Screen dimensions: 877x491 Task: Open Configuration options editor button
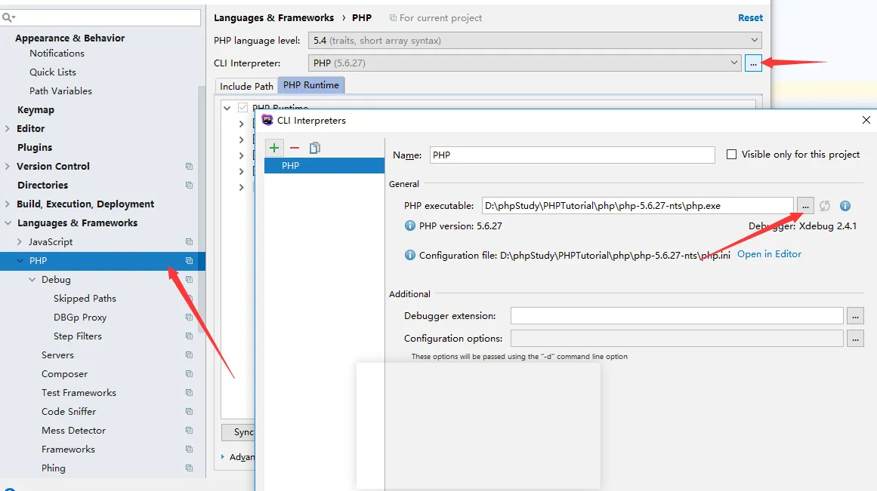[855, 339]
